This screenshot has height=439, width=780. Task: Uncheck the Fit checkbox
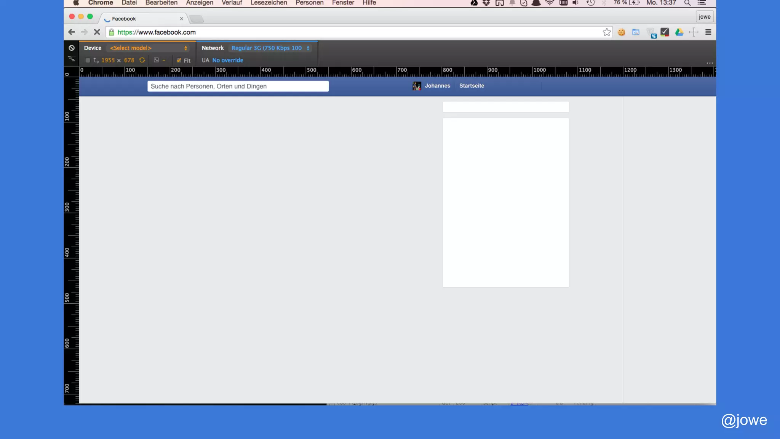(x=179, y=60)
